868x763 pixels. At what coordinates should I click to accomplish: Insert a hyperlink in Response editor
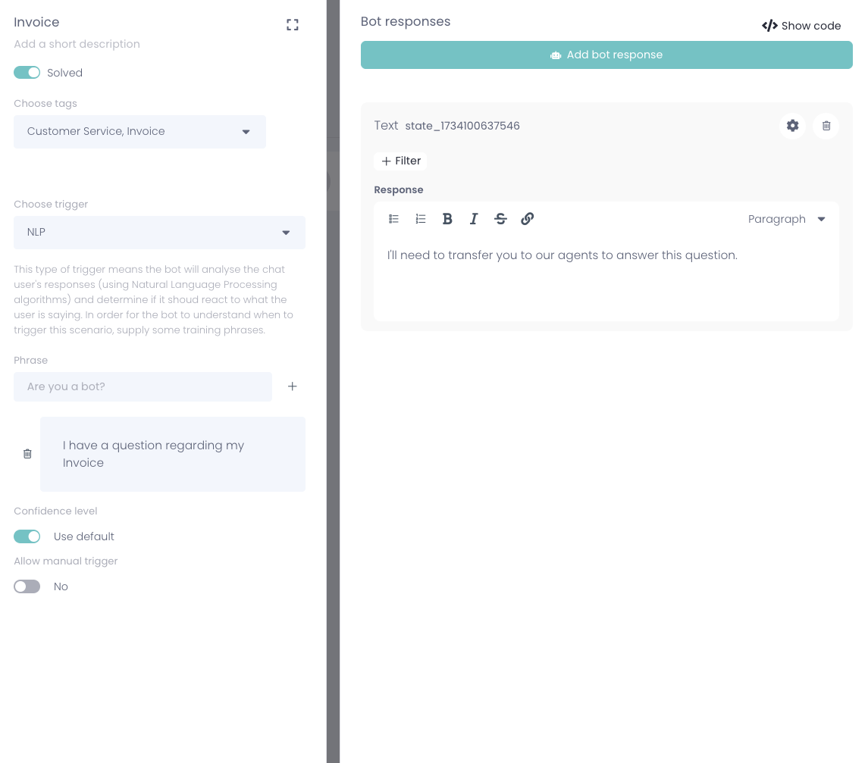click(528, 219)
